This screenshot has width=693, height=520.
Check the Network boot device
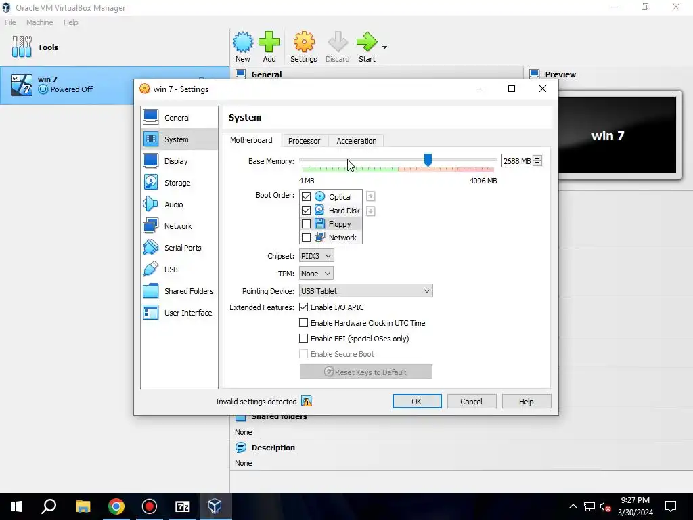click(306, 238)
